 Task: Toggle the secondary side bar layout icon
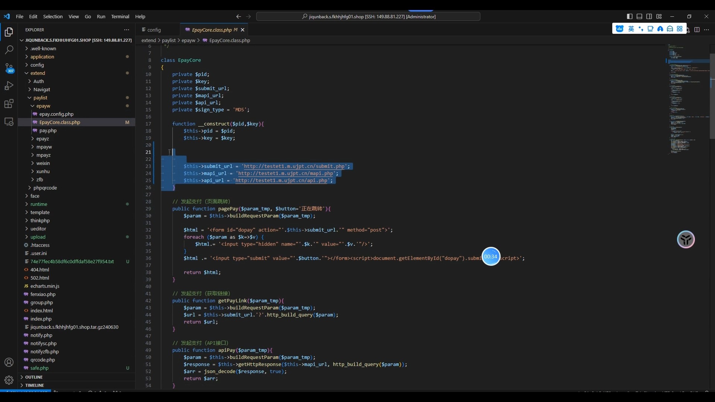(649, 16)
